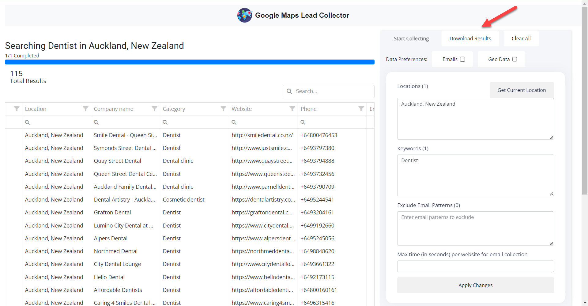The height and width of the screenshot is (306, 588).
Task: Click the Download Results button
Action: (x=470, y=38)
